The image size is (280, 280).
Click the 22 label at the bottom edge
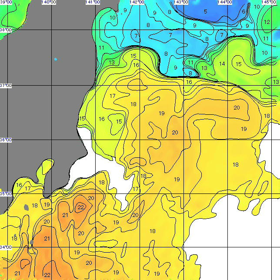tap(47, 275)
